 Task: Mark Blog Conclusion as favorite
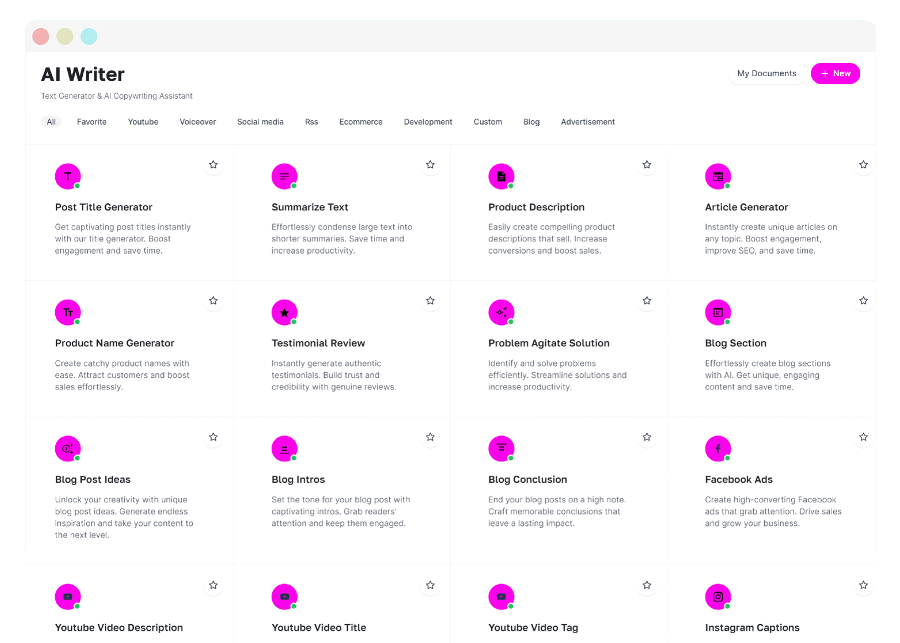tap(647, 436)
